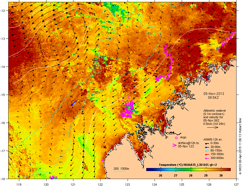Click the 30-80m depth label

pyautogui.click(x=215, y=147)
